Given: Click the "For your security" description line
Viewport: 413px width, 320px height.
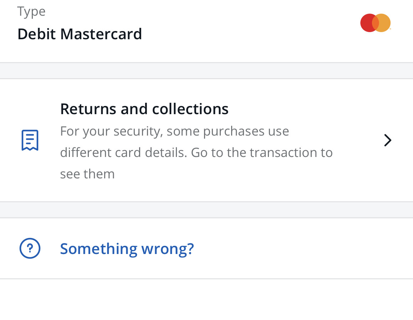Looking at the screenshot, I should point(174,131).
